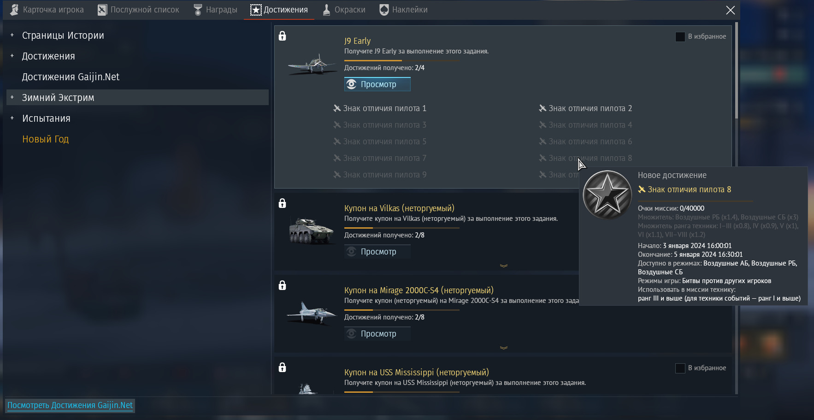Click plane icon beside Знак отличия пилота 2
This screenshot has height=420, width=814.
(x=543, y=108)
